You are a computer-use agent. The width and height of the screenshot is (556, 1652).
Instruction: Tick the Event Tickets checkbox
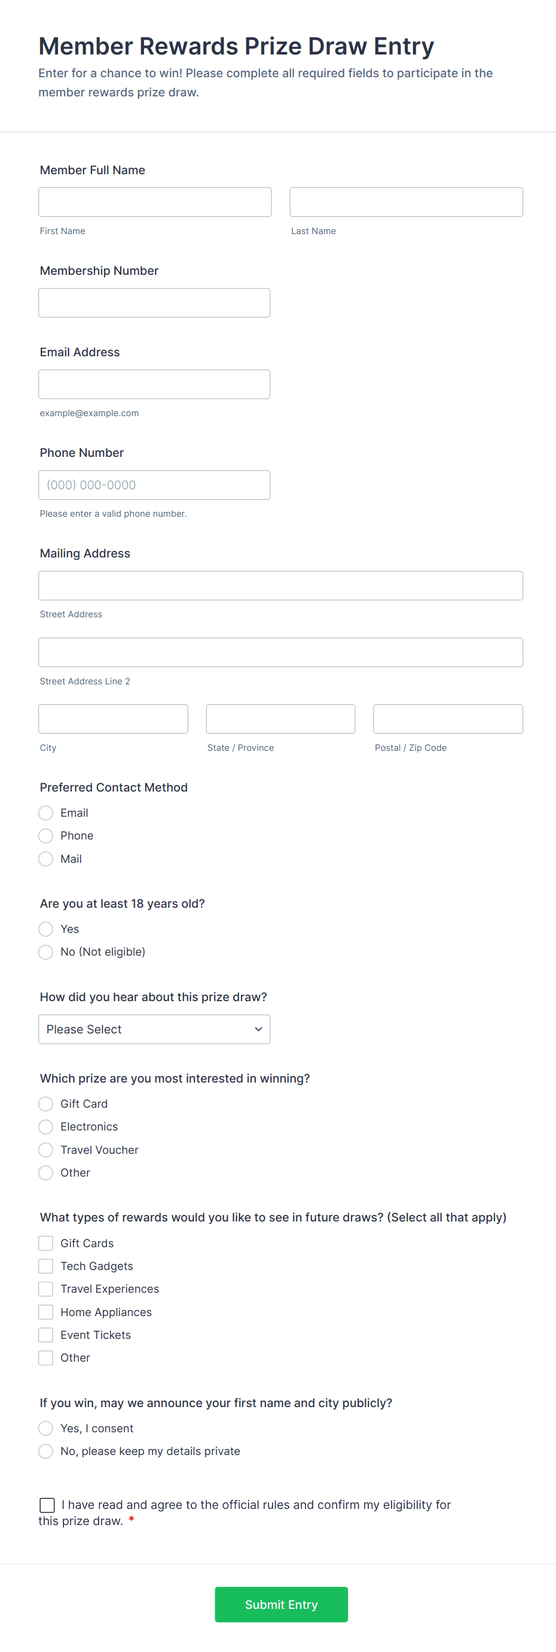[45, 1335]
